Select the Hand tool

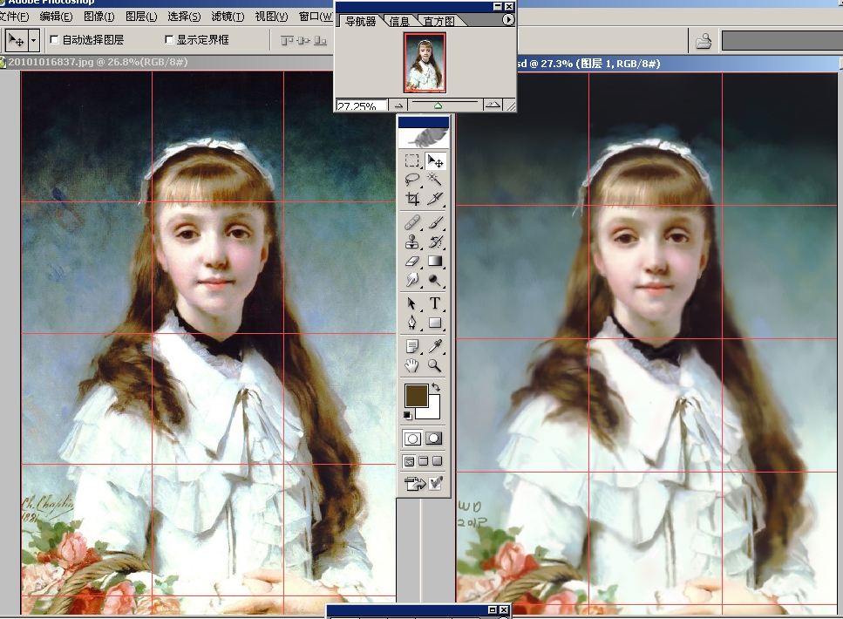(x=412, y=365)
